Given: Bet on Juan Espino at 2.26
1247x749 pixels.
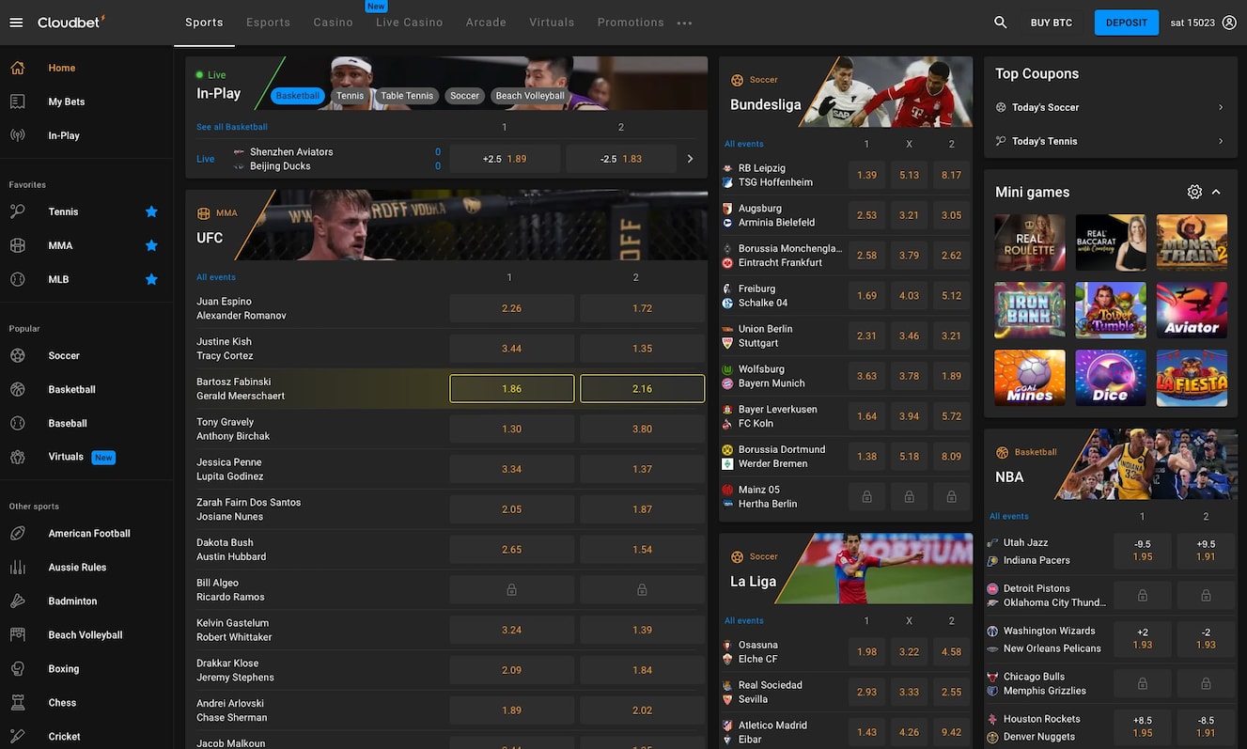Looking at the screenshot, I should (x=511, y=308).
